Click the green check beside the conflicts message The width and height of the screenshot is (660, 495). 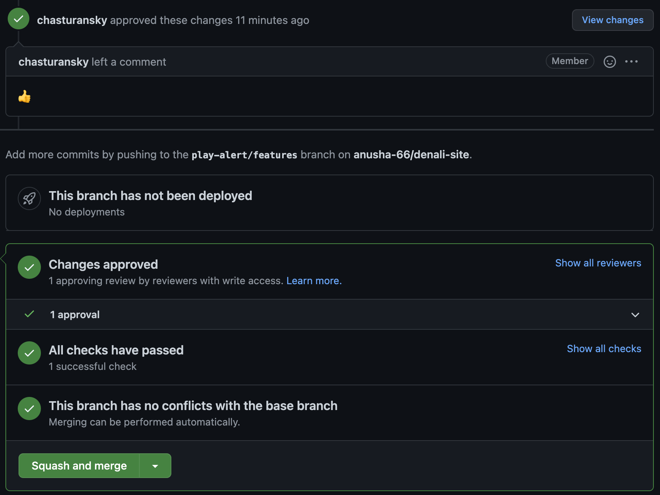[29, 408]
